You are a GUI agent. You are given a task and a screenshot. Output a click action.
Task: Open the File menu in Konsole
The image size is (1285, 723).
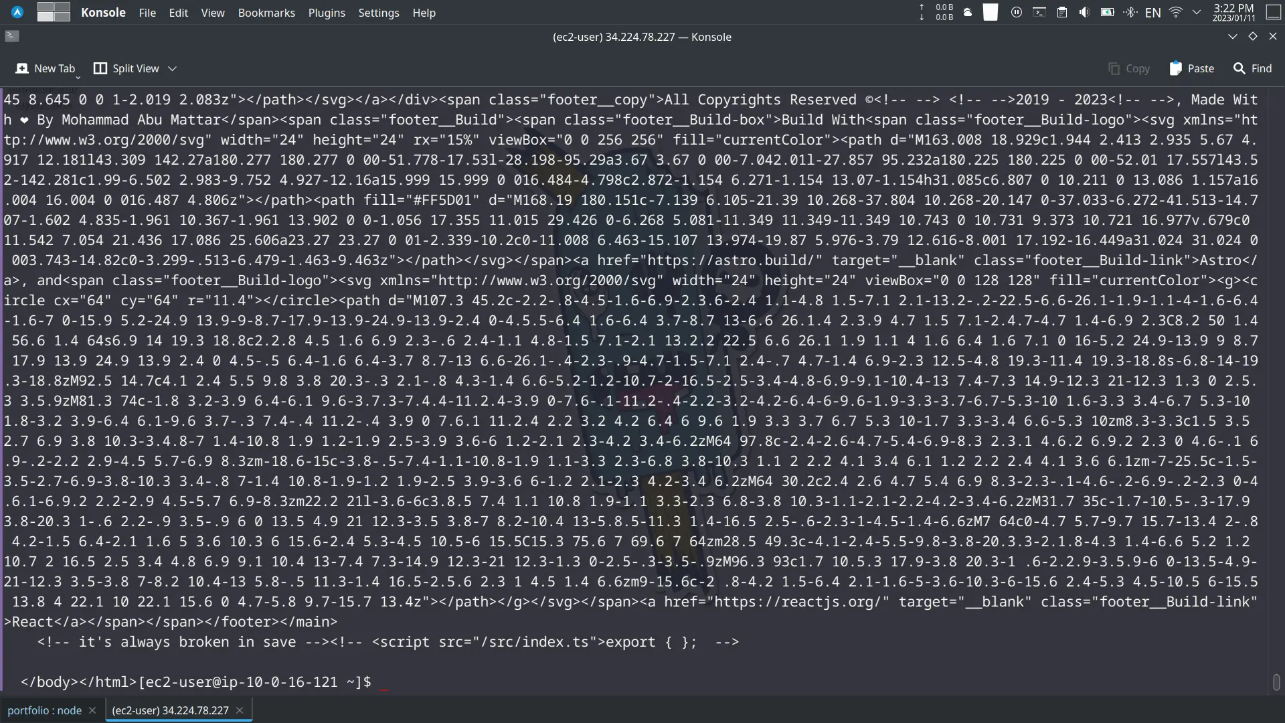pos(147,11)
